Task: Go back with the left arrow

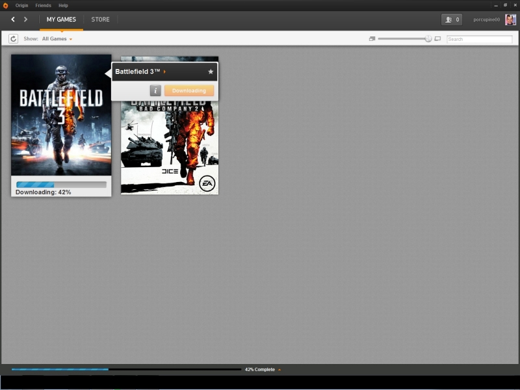Action: 13,19
